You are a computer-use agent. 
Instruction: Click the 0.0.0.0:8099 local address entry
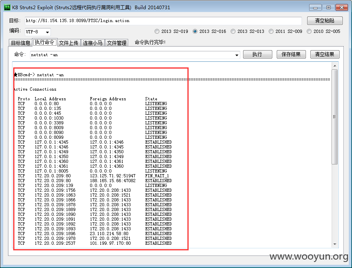click(49, 137)
